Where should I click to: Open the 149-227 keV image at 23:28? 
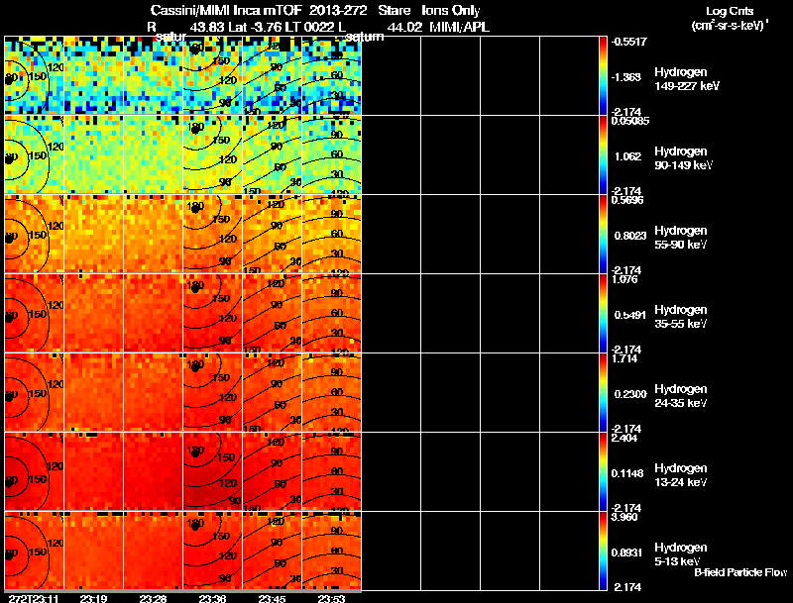tap(154, 75)
